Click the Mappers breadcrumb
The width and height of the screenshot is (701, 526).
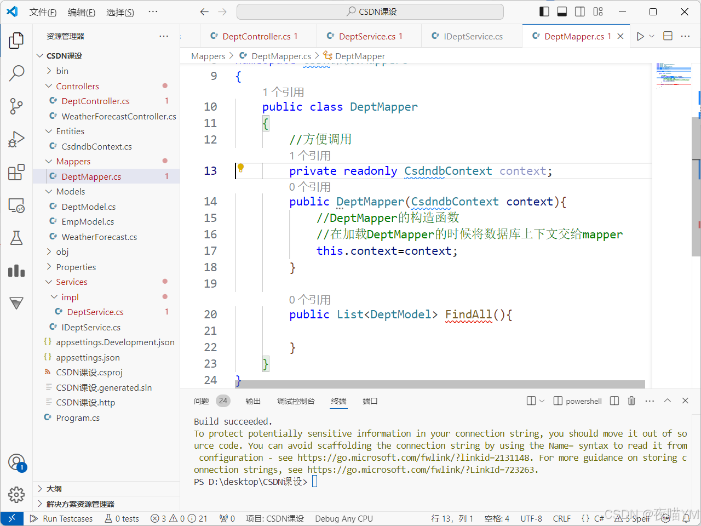[x=208, y=56]
